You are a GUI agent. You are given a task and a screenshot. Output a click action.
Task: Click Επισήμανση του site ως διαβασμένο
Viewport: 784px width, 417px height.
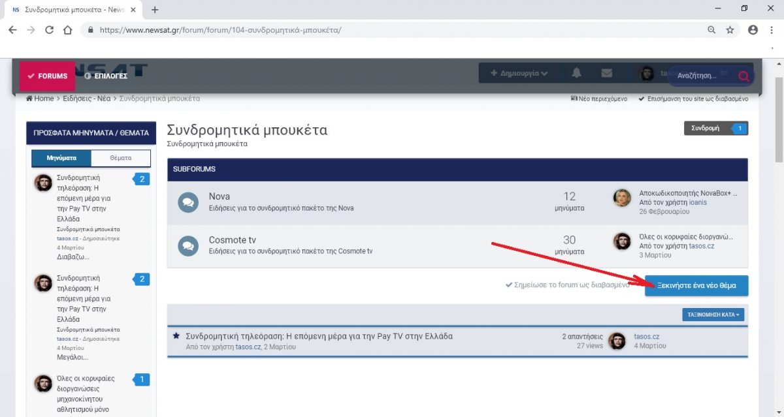[693, 99]
